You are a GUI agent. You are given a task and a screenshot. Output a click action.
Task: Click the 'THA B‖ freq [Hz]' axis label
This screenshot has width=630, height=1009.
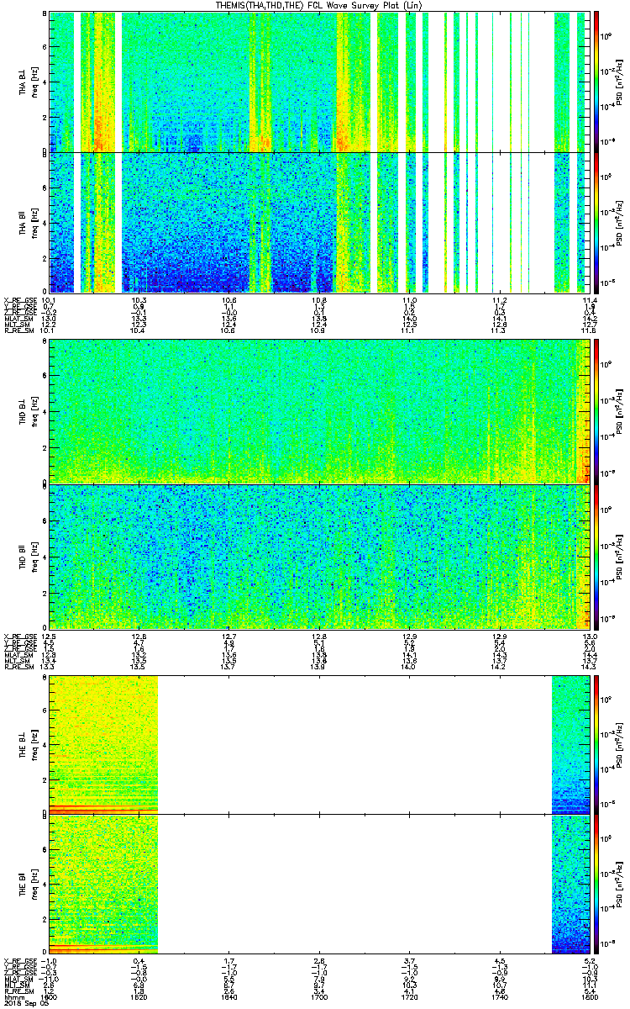[27, 222]
